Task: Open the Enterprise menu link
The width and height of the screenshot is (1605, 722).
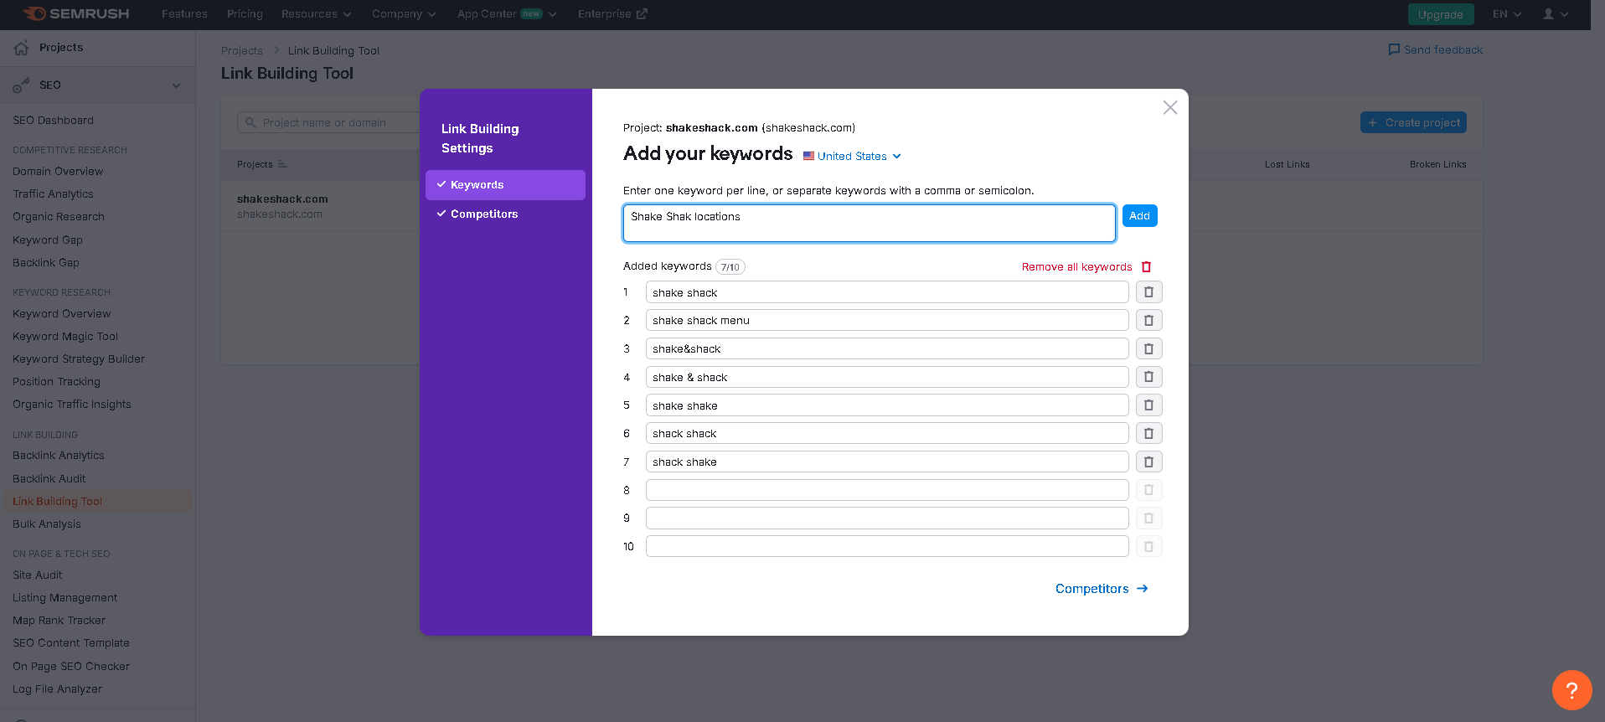Action: pyautogui.click(x=612, y=14)
